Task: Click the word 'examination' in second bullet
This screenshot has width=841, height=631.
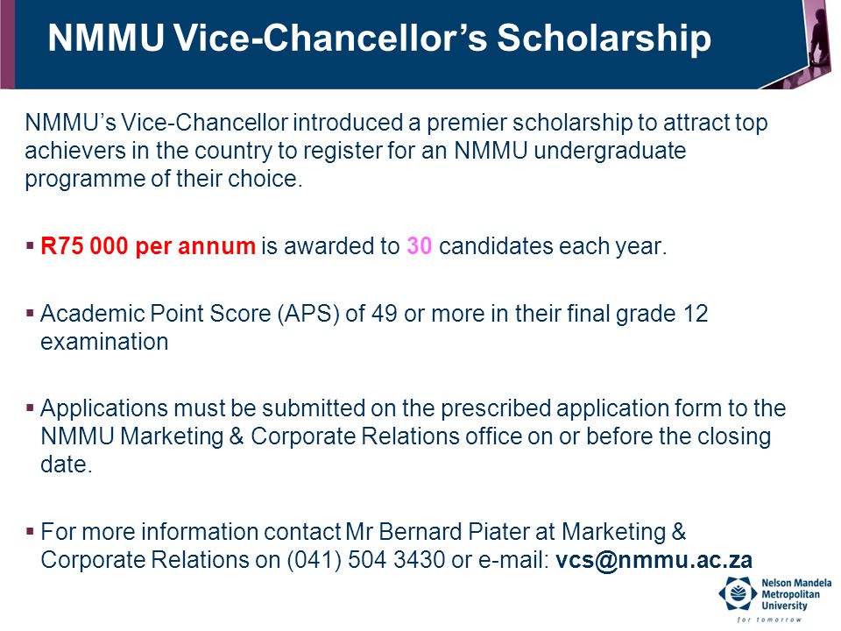Action: point(104,342)
